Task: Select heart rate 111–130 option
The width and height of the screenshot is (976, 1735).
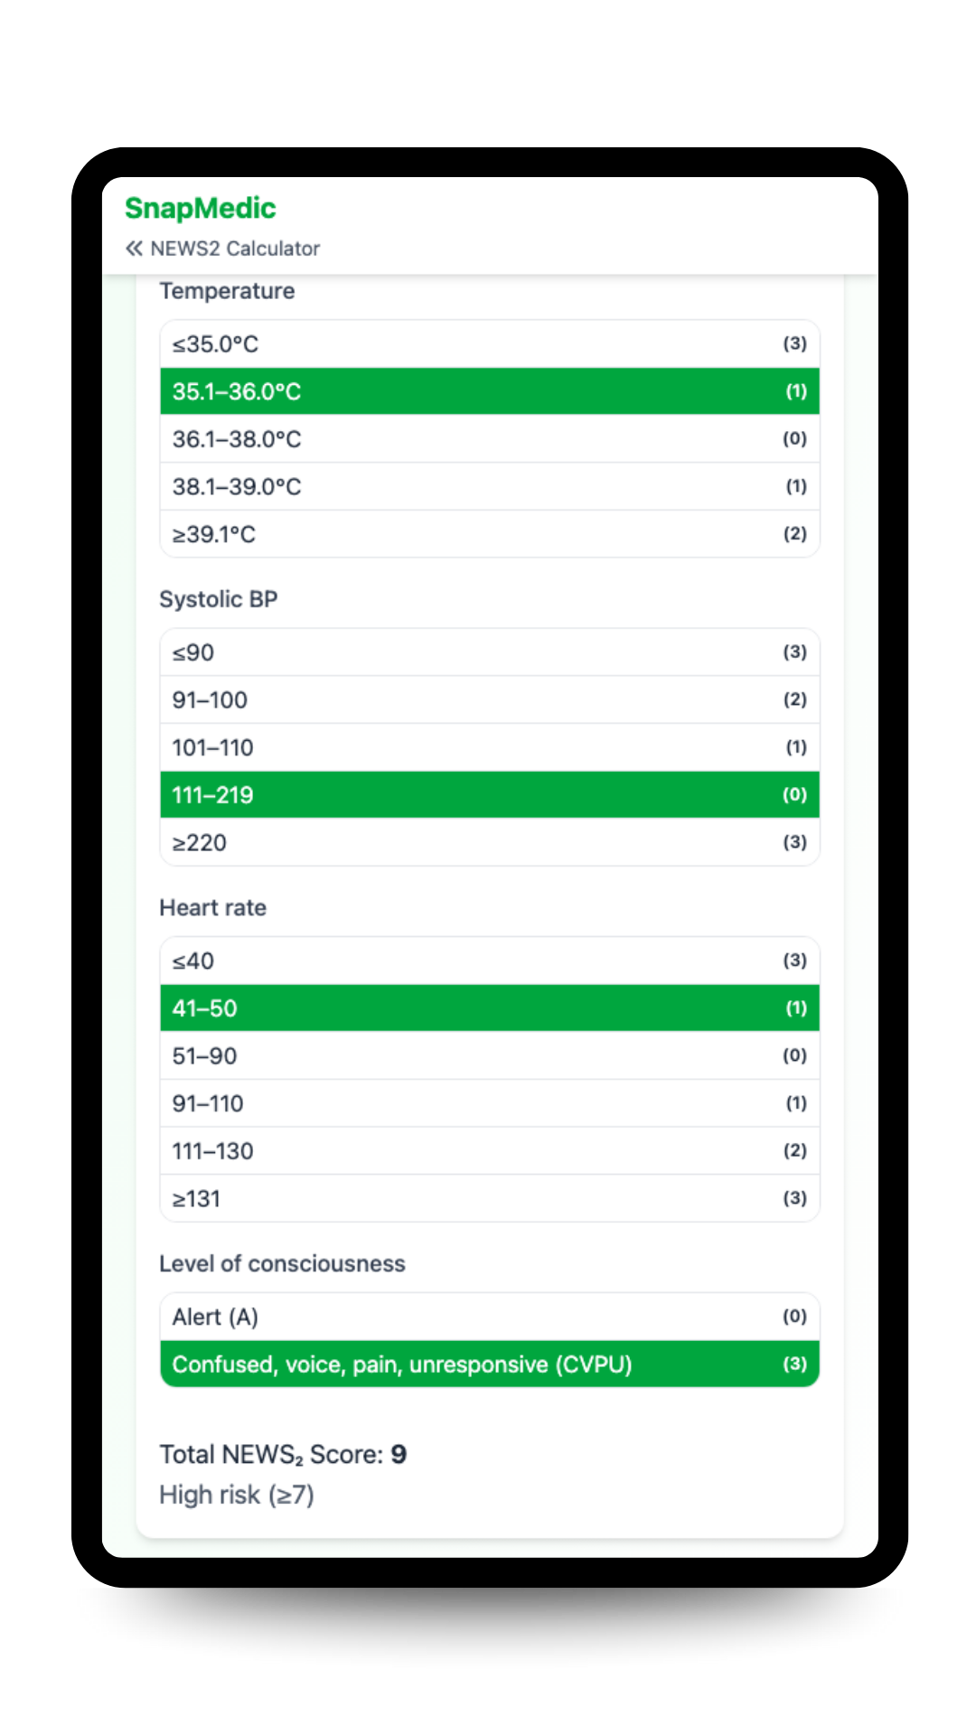Action: [489, 1151]
